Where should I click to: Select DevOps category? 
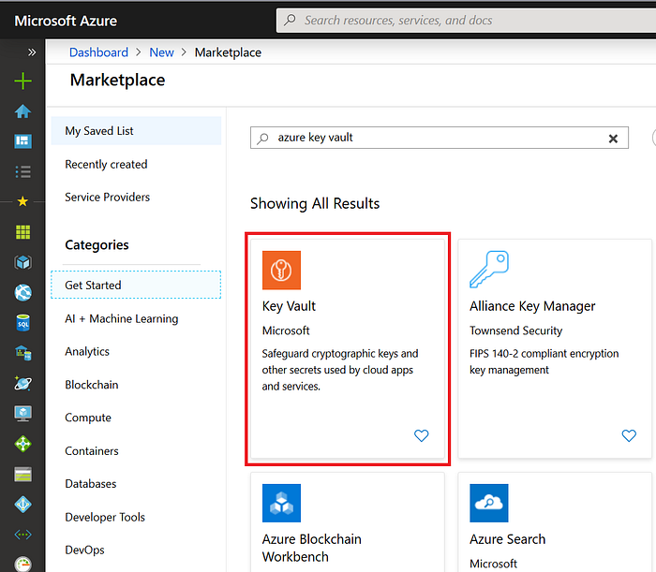tap(85, 550)
